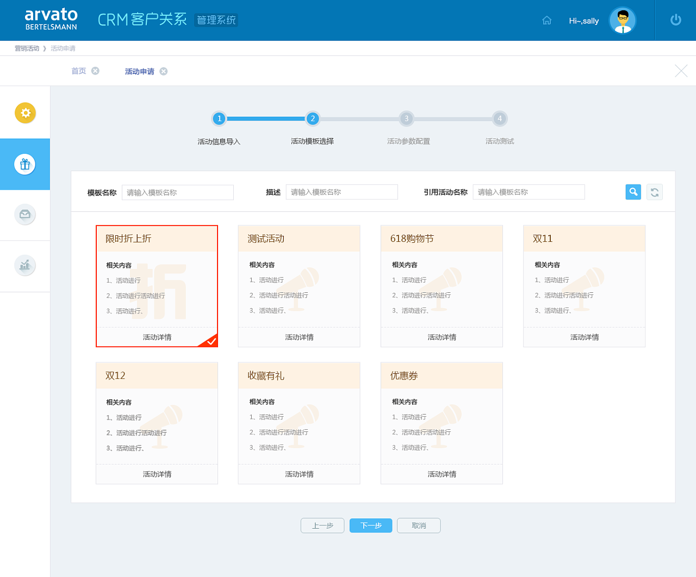Click step 4 活动测试 on the progress bar
Screen dimensions: 696x577
click(500, 118)
